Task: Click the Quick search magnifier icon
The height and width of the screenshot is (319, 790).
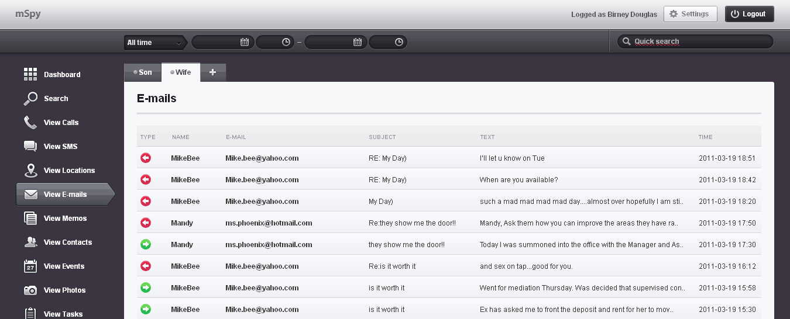Action: click(x=626, y=41)
